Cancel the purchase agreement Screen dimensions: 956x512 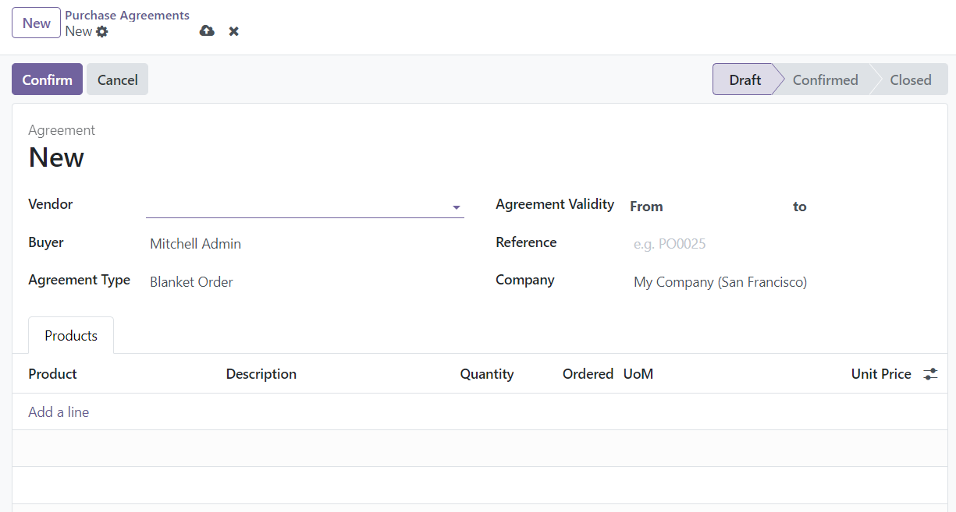(117, 79)
